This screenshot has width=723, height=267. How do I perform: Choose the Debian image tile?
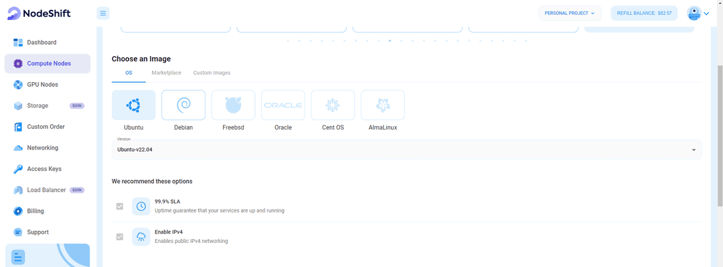click(x=183, y=105)
